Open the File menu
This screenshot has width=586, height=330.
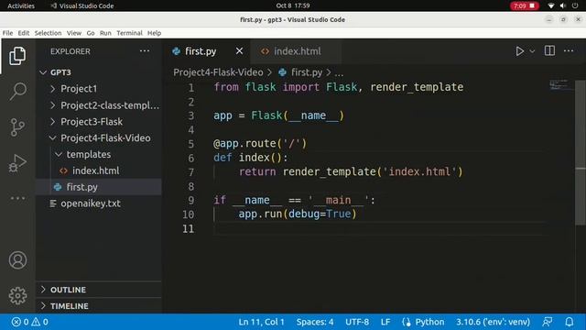pos(7,33)
